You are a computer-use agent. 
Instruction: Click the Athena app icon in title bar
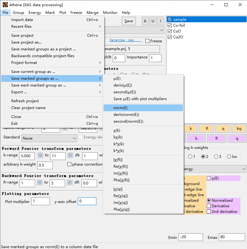[5, 5]
